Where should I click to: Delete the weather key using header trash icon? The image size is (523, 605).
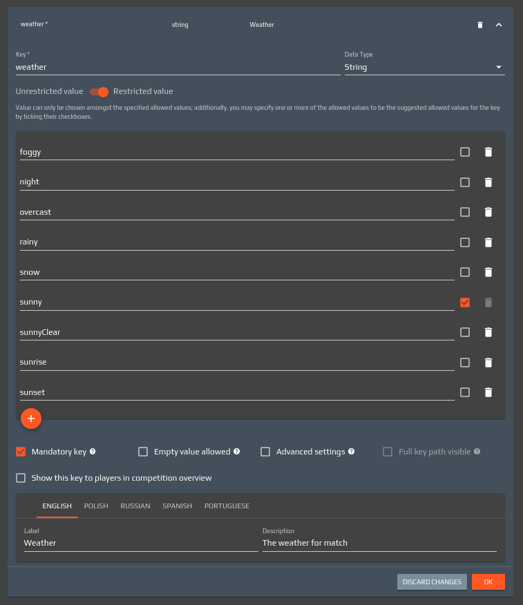(480, 25)
